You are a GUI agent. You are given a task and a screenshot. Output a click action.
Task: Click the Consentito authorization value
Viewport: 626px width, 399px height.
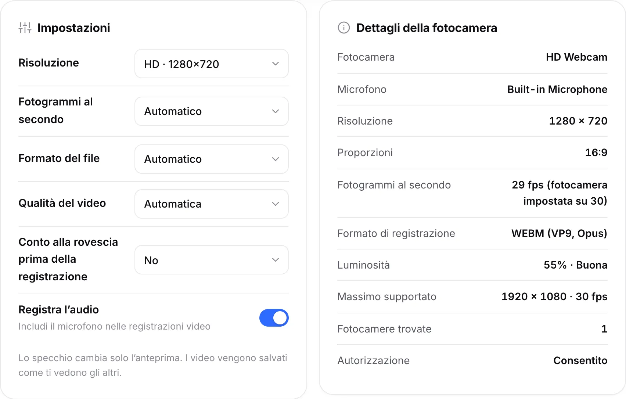pos(580,360)
